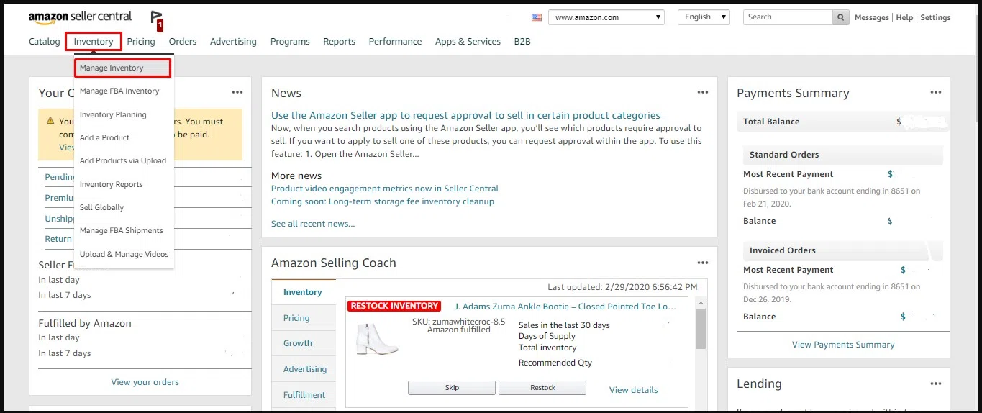Open the View Payments Summary link
The width and height of the screenshot is (982, 413).
click(x=843, y=345)
